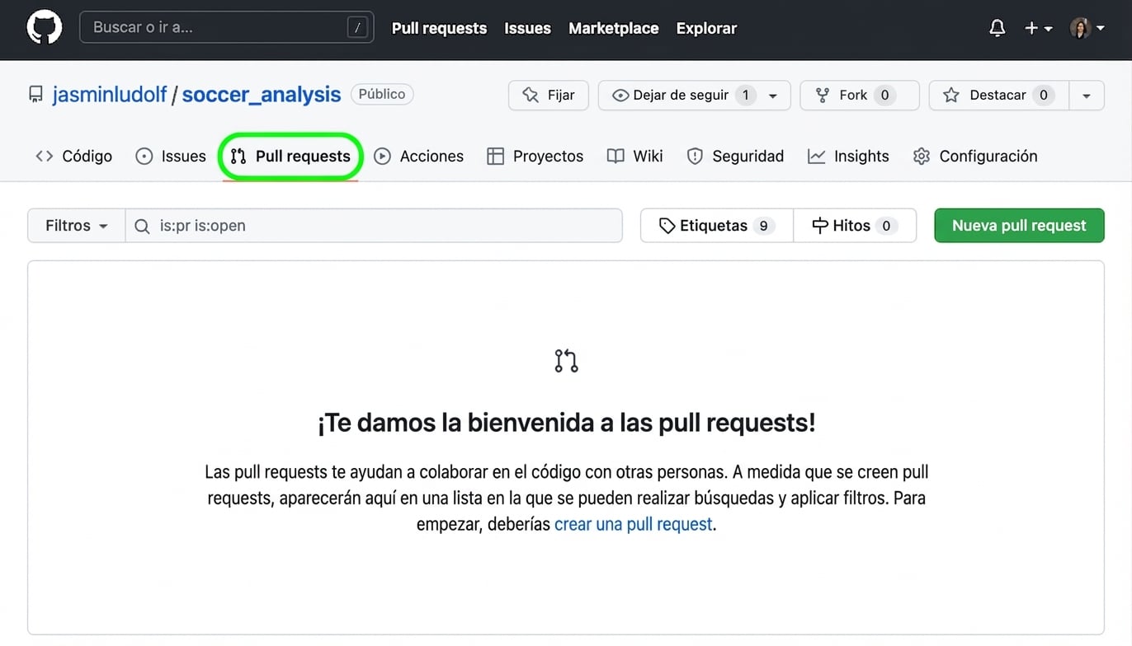Expand the star lists dropdown arrow
Screen dimensions: 1132x646
click(1087, 95)
